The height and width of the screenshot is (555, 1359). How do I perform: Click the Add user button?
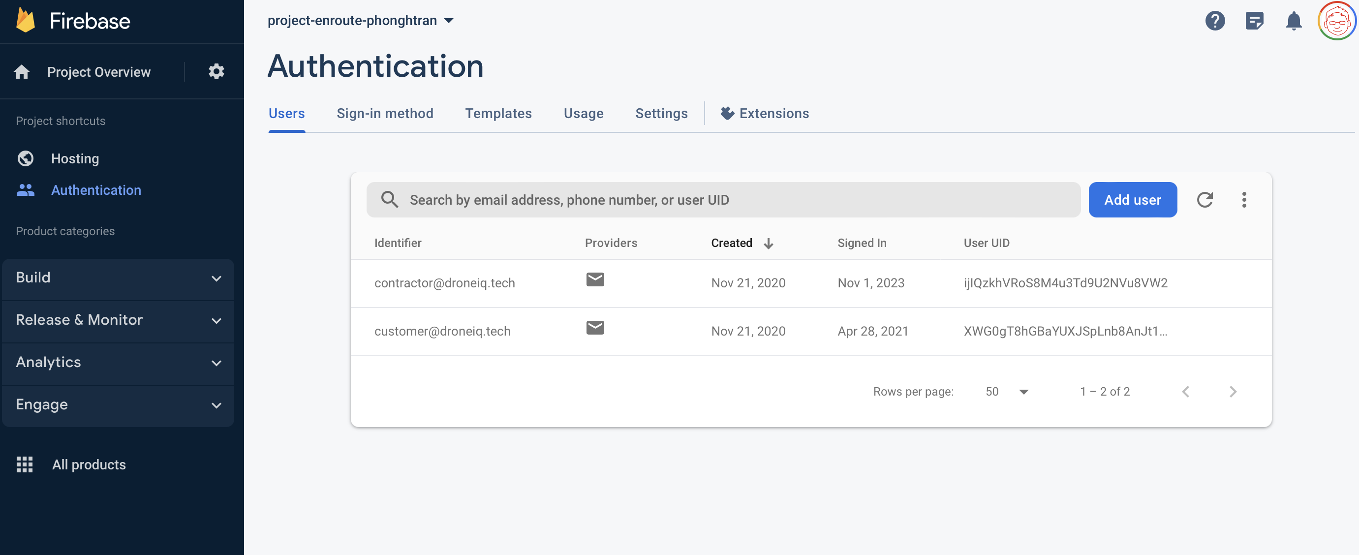click(x=1133, y=200)
